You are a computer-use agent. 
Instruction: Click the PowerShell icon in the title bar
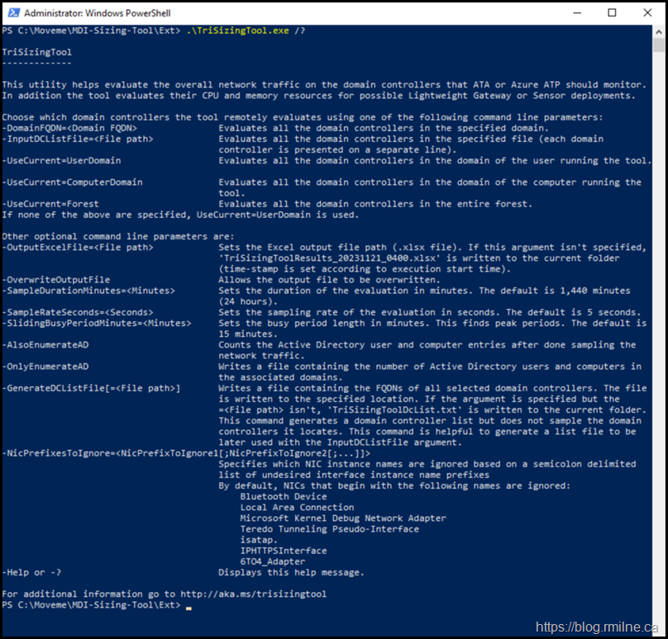(12, 12)
